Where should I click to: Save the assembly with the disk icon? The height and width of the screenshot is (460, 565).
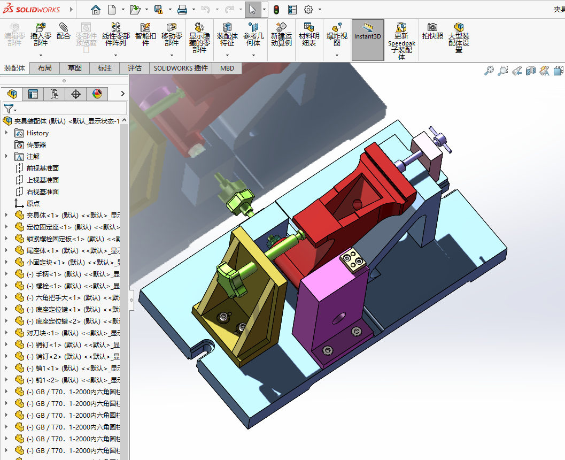pos(159,10)
